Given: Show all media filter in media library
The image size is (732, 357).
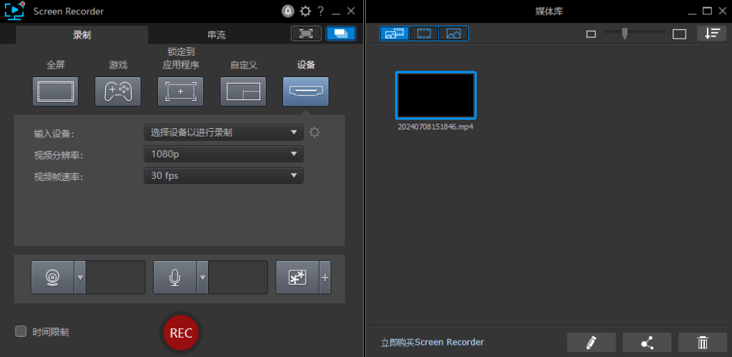Looking at the screenshot, I should pos(395,34).
